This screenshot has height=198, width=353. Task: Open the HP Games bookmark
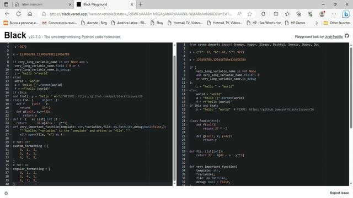tap(295, 23)
